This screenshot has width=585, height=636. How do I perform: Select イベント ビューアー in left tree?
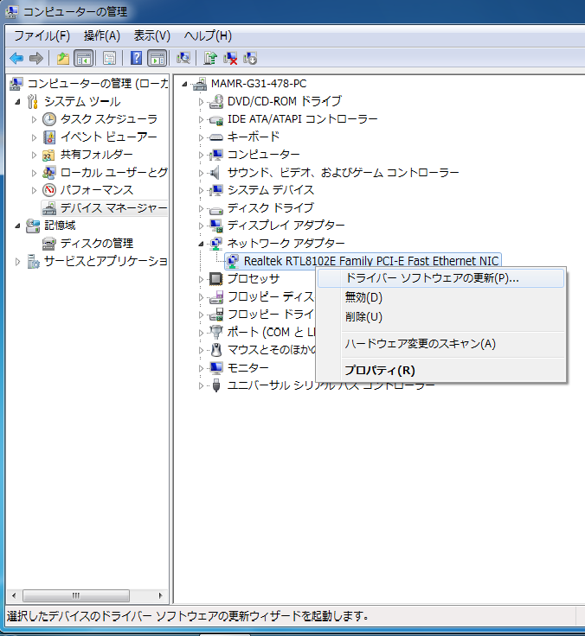108,137
